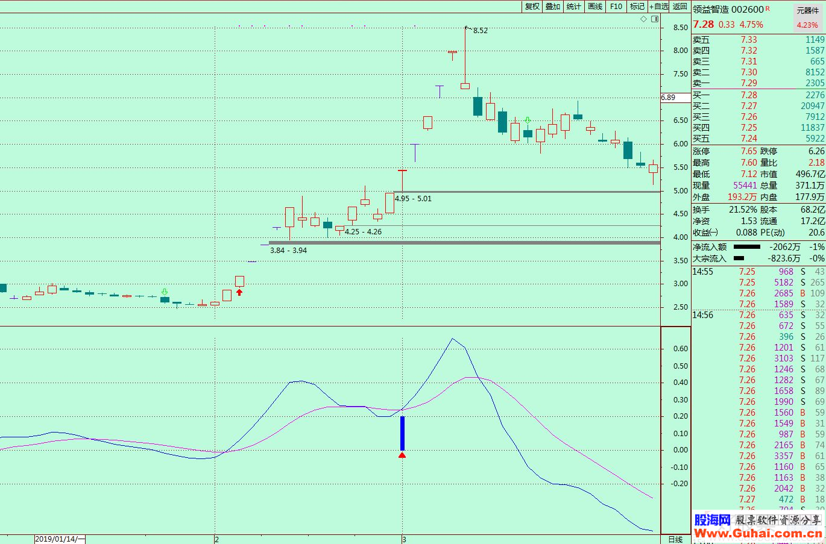Click 买五 bid price 7.24
This screenshot has width=826, height=544.
click(x=749, y=139)
